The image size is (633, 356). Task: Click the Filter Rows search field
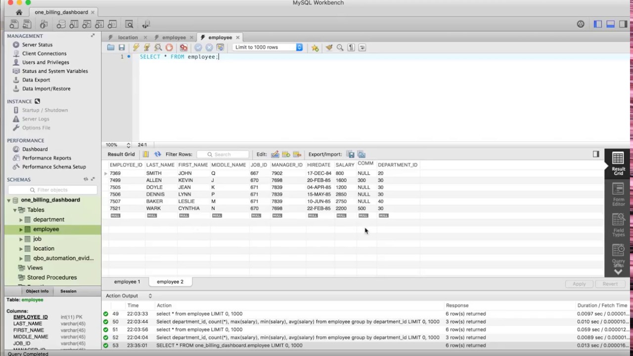pyautogui.click(x=223, y=154)
